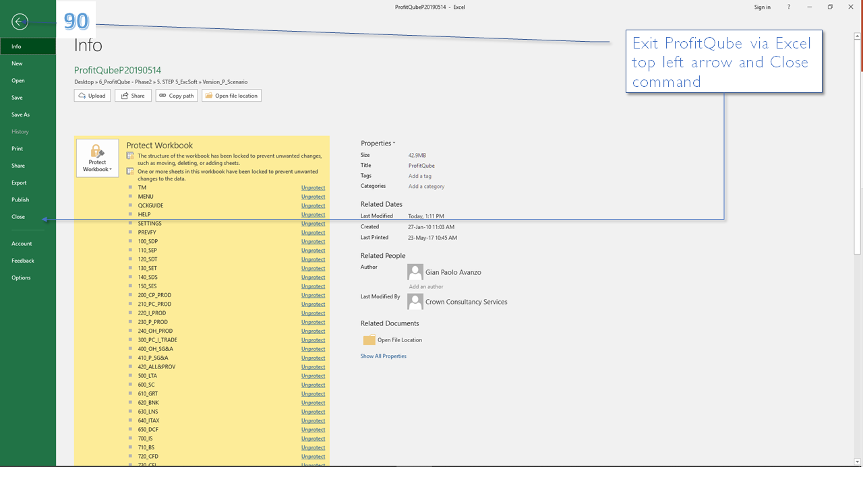
Task: Open Account in the backstage menu
Action: click(x=28, y=244)
